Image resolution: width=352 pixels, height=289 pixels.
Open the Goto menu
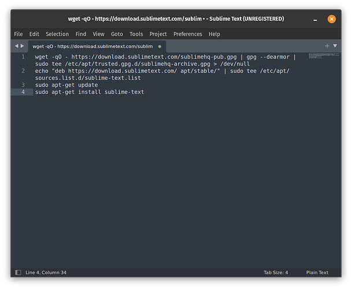[117, 34]
